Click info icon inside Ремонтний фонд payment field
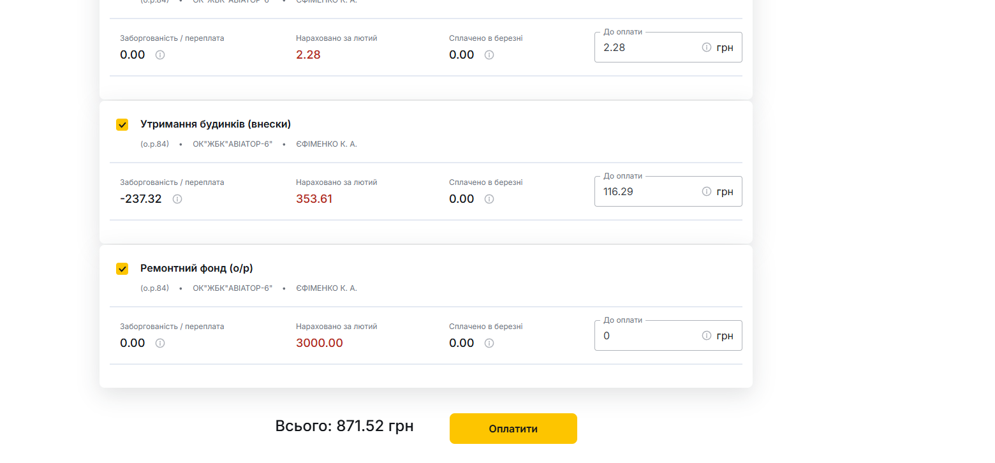 pos(707,335)
